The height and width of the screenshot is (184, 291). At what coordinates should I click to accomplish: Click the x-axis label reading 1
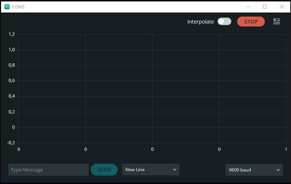[286, 149]
